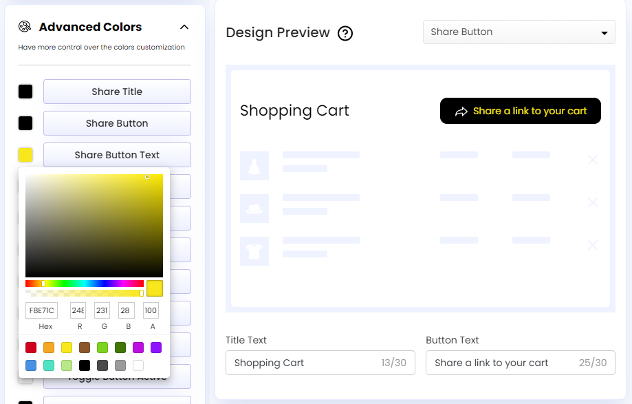This screenshot has height=404, width=632.
Task: Click the t-shirt product placeholder icon
Action: pyautogui.click(x=254, y=251)
